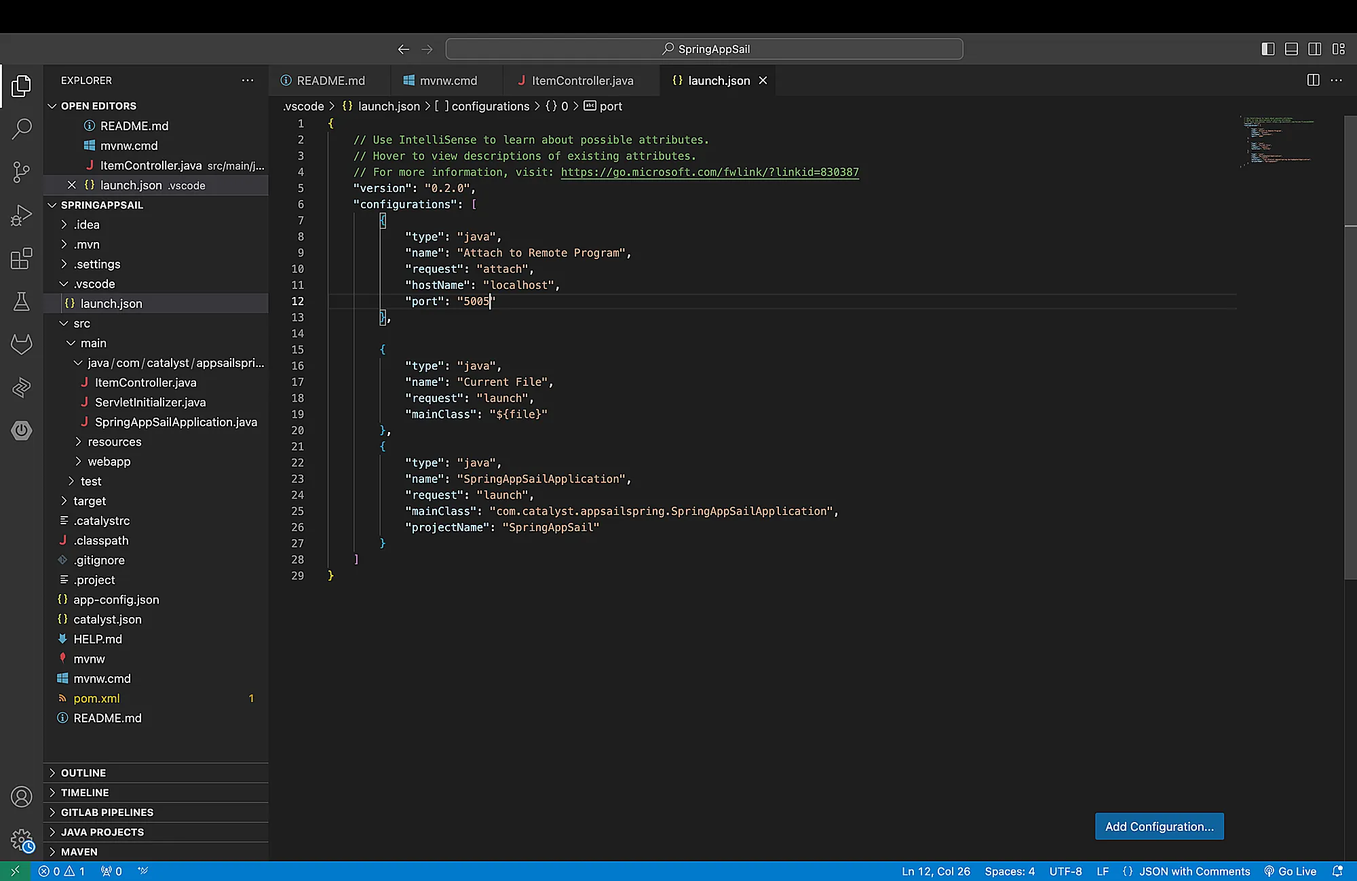Click the editor vertical scrollbar

(1350, 347)
